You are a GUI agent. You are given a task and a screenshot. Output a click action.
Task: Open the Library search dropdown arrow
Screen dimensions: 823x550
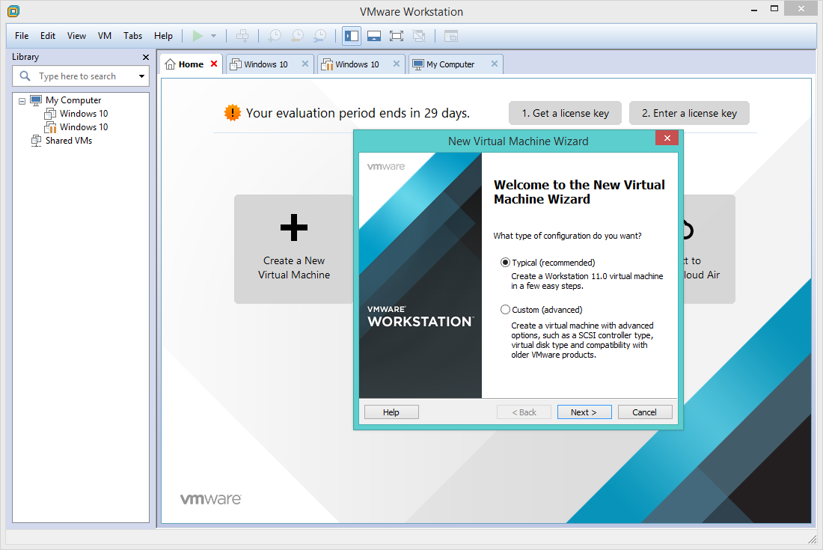141,76
